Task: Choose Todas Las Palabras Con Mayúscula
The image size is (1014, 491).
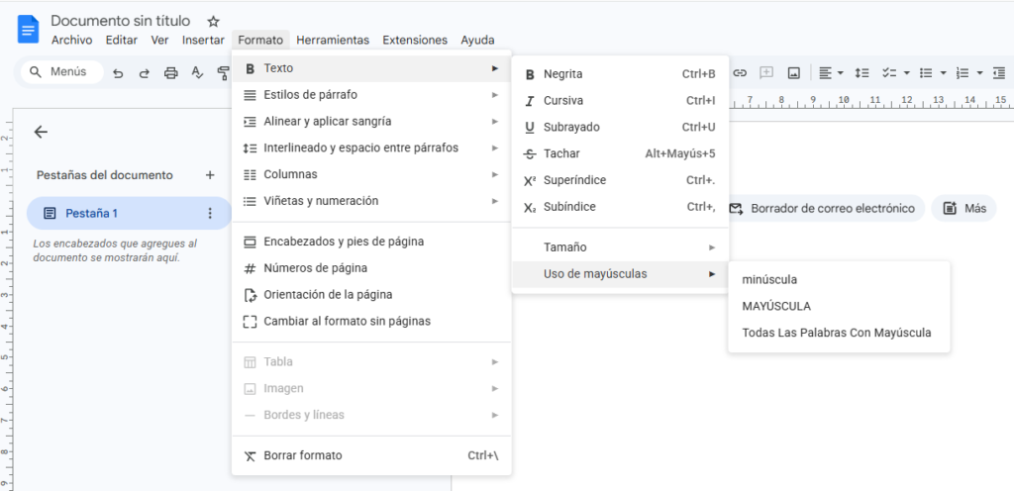Action: (839, 333)
